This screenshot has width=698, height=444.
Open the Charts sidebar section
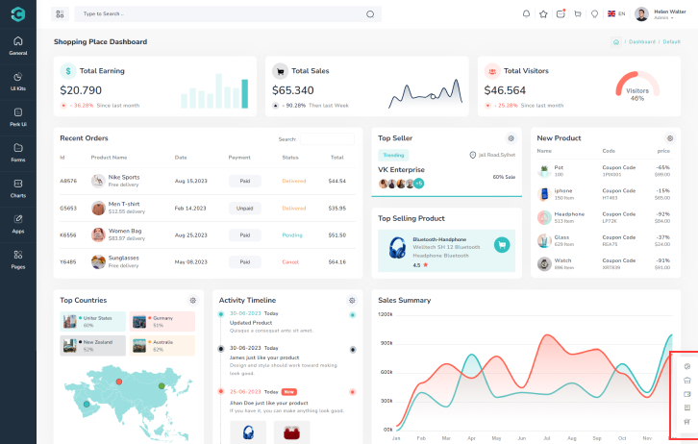point(17,186)
